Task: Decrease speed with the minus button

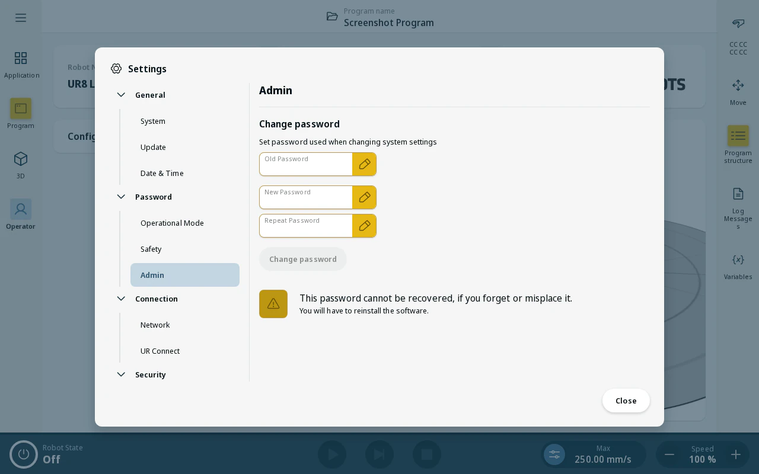Action: coord(669,454)
